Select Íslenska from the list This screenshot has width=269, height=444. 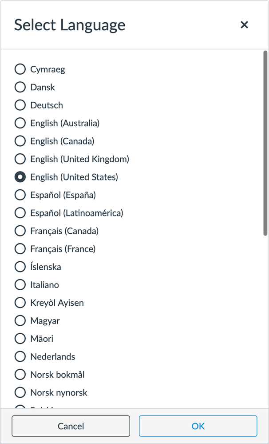20,267
